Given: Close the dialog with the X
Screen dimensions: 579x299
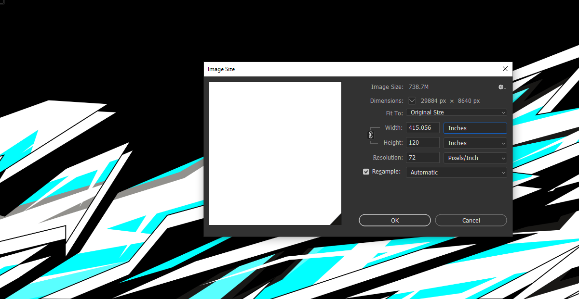Looking at the screenshot, I should tap(505, 69).
